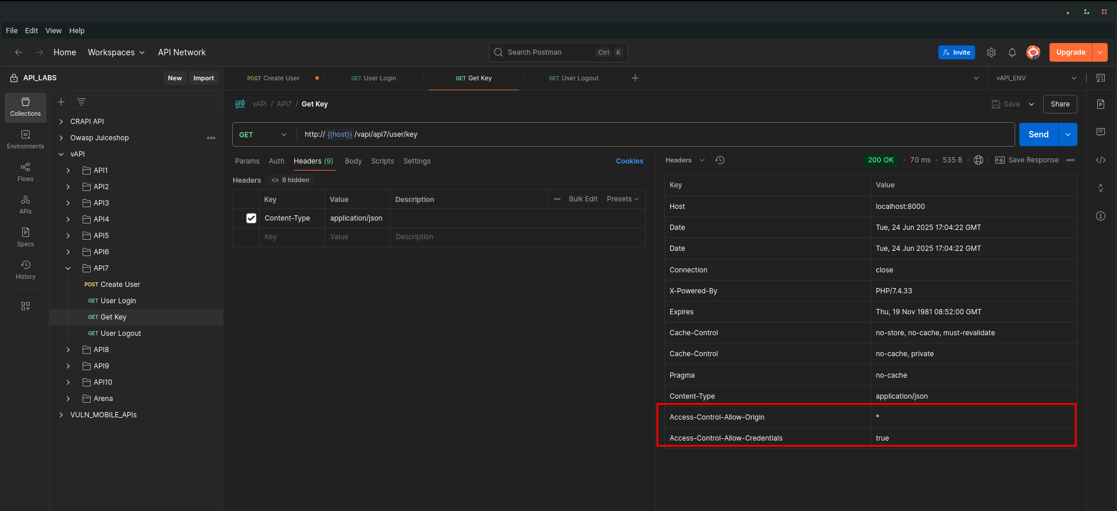Collapse the API7 folder
Viewport: 1117px width, 511px height.
point(68,268)
